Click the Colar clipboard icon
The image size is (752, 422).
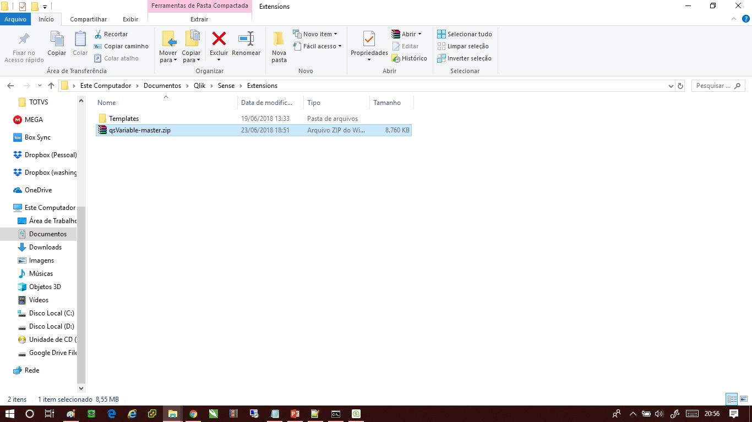pos(80,38)
